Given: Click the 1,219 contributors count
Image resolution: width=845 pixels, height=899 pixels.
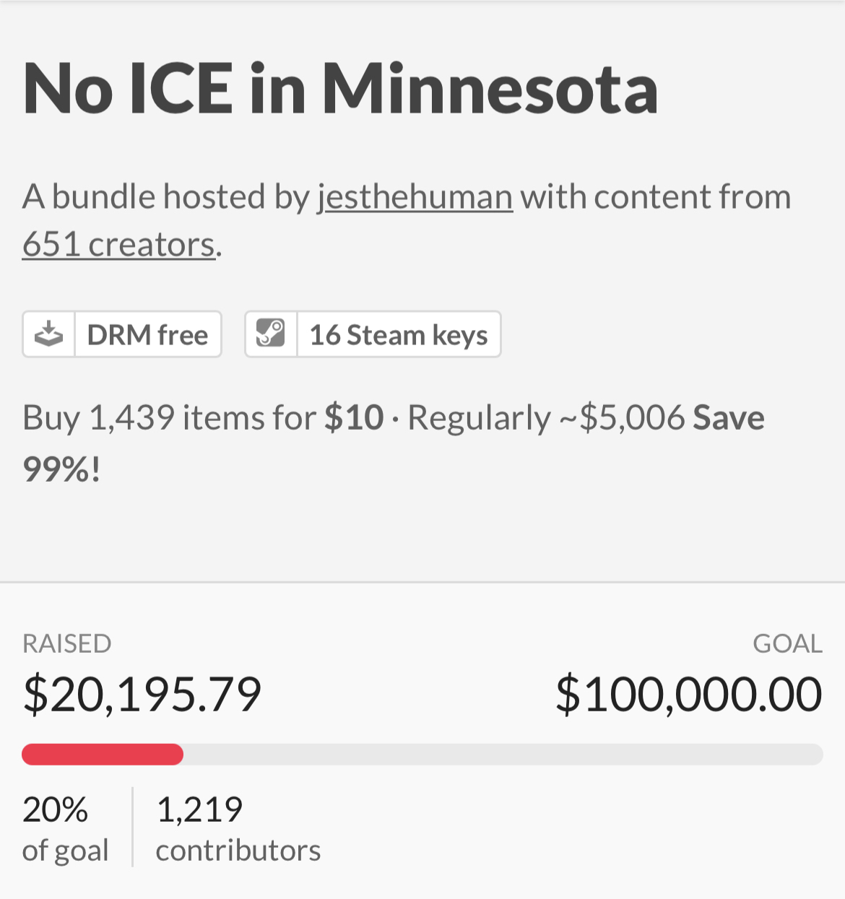Looking at the screenshot, I should 238,829.
